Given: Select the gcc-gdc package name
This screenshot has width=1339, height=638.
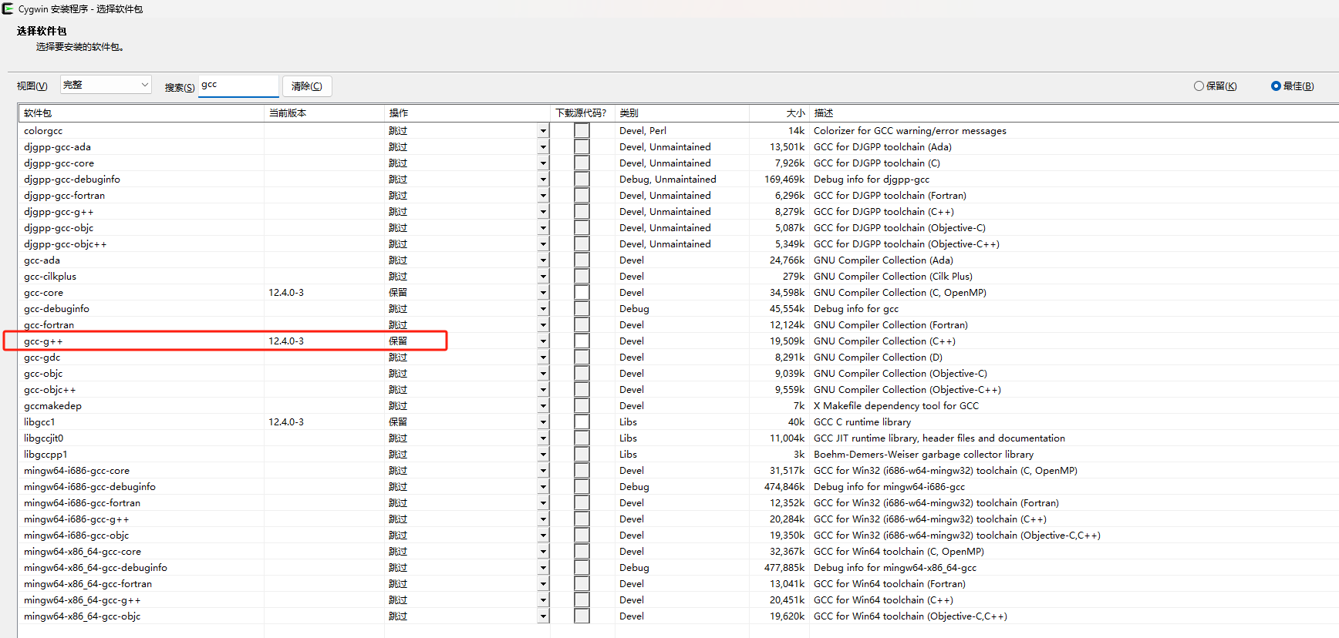Looking at the screenshot, I should click(42, 358).
